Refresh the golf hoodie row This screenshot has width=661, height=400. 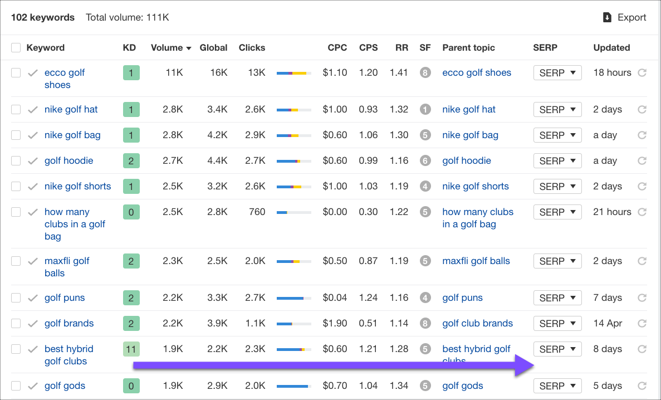(642, 161)
